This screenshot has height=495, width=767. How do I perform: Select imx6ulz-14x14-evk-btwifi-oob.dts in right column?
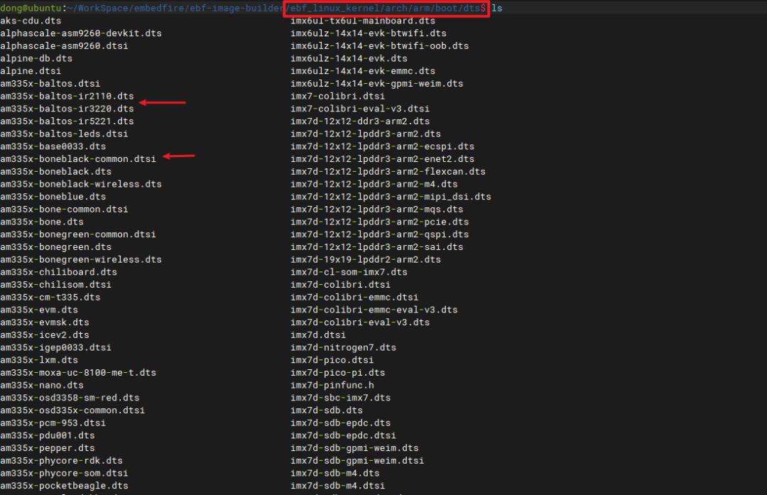[x=379, y=45]
